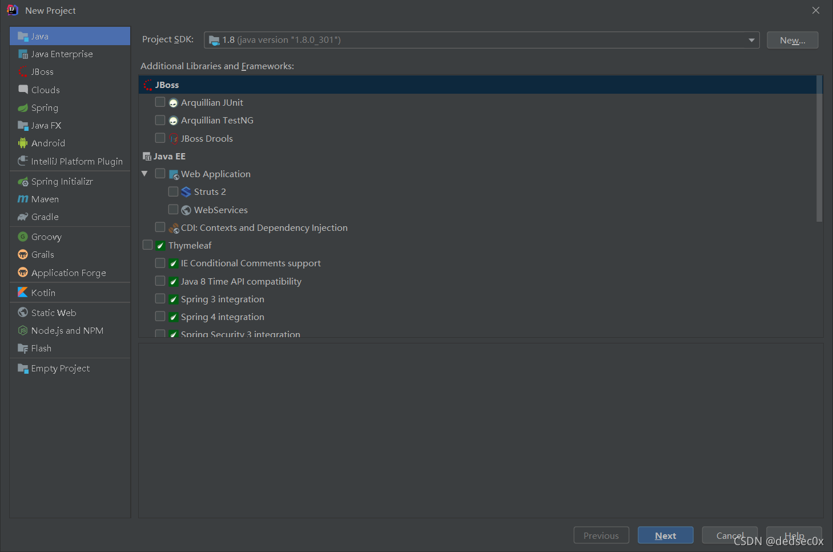The height and width of the screenshot is (552, 833).
Task: Click the Help button
Action: click(x=794, y=535)
